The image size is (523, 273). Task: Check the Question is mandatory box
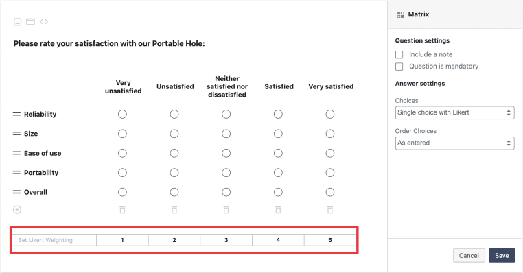click(x=399, y=67)
